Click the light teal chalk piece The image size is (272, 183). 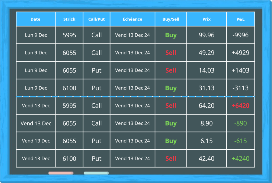96,173
